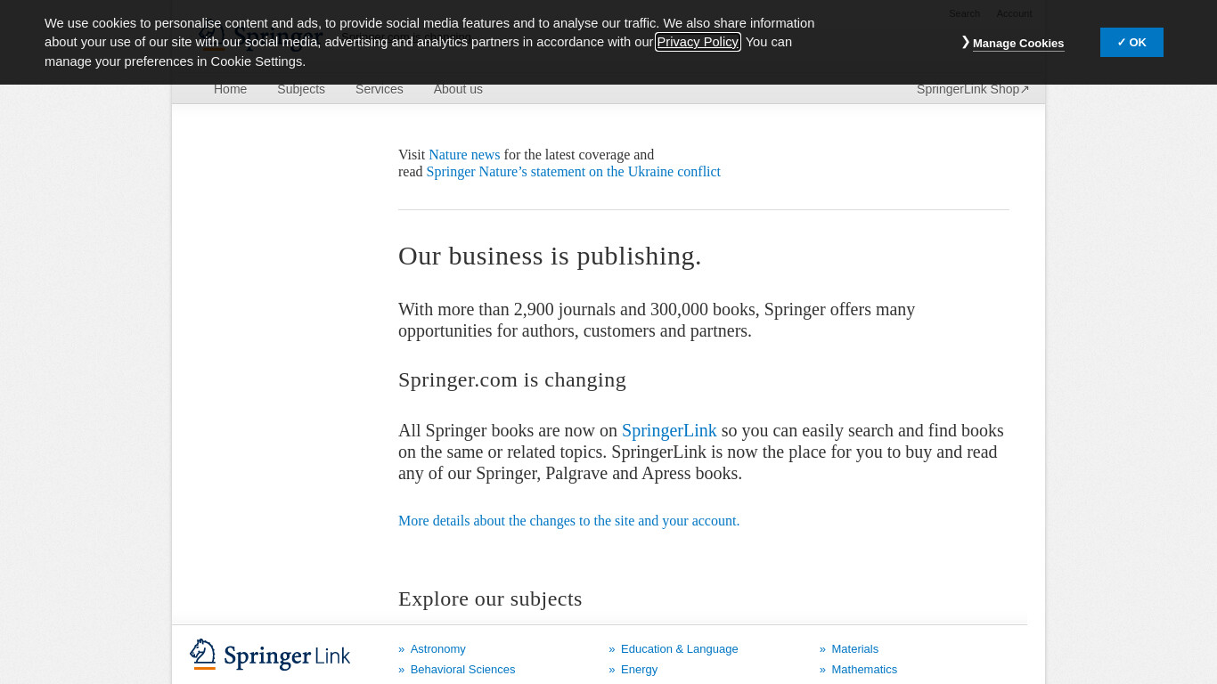
Task: Browse Education & Language subject
Action: 679,649
